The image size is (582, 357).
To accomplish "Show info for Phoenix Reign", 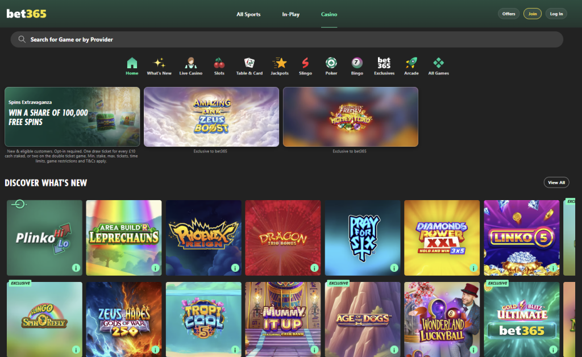I will coord(235,268).
